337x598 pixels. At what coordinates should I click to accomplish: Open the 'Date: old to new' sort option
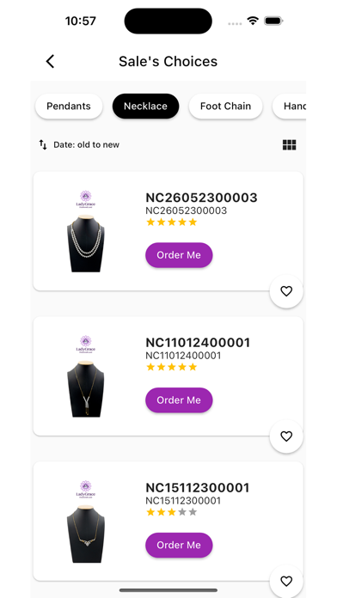(86, 145)
